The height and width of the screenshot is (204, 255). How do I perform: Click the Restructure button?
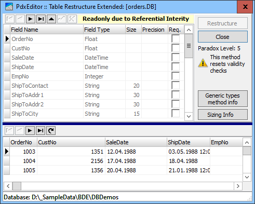[223, 23]
